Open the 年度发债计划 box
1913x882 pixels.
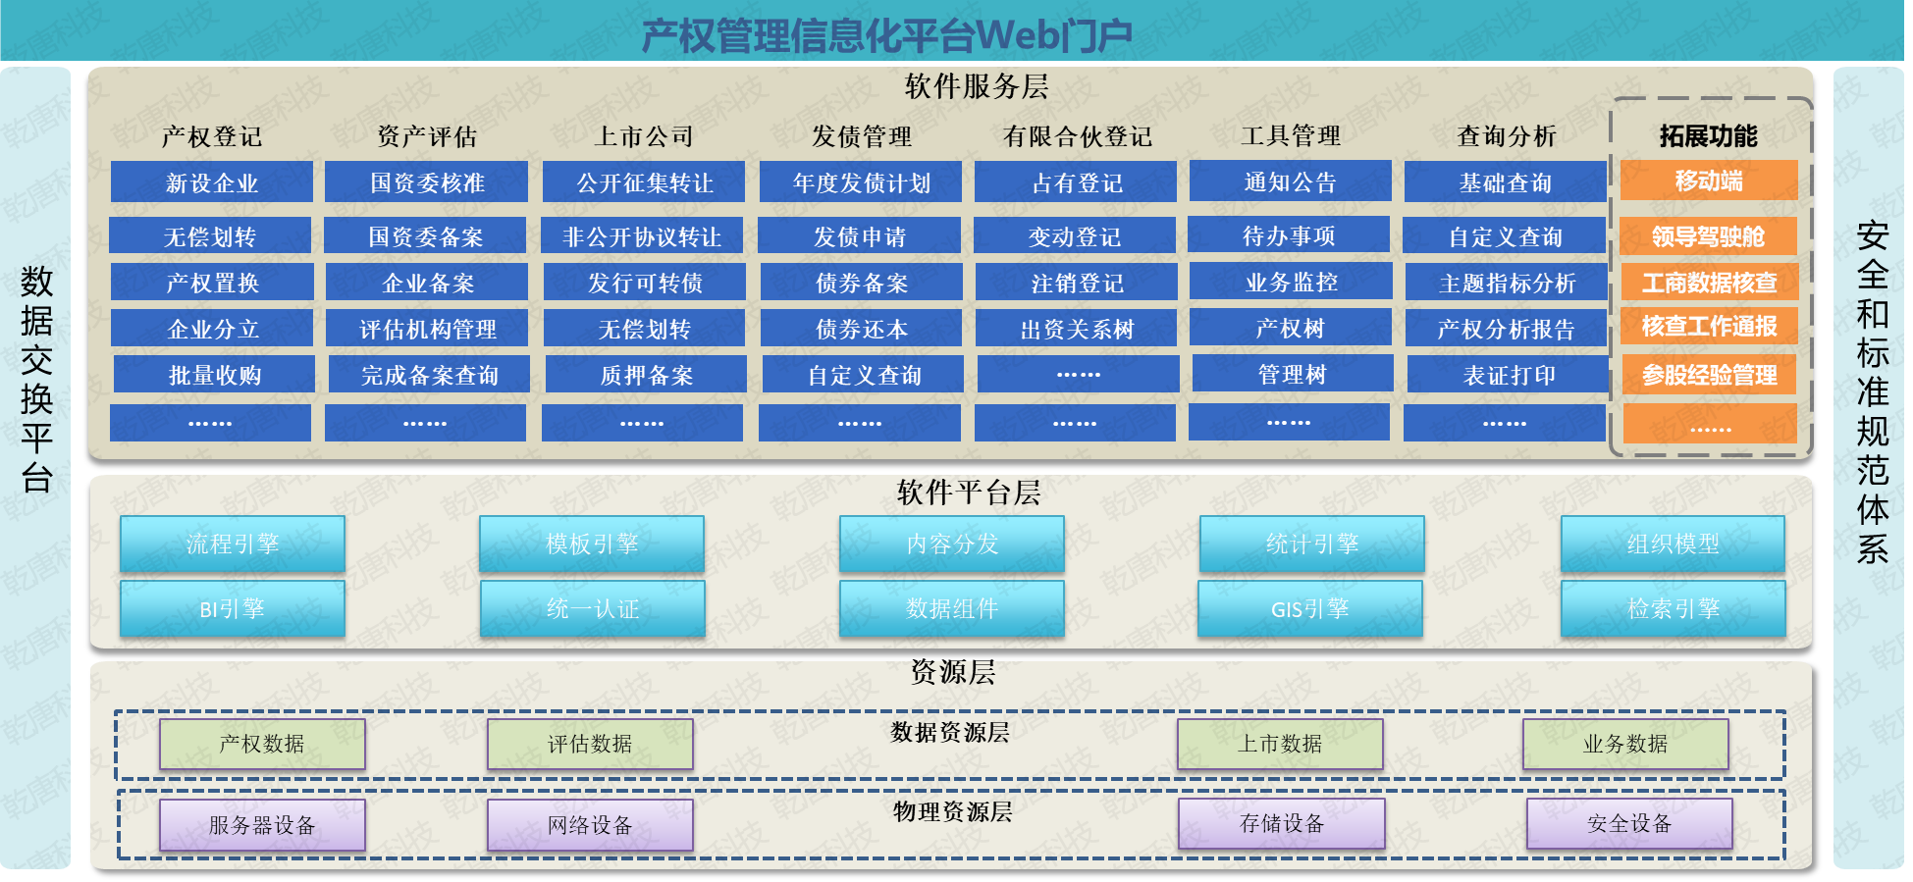point(861,182)
